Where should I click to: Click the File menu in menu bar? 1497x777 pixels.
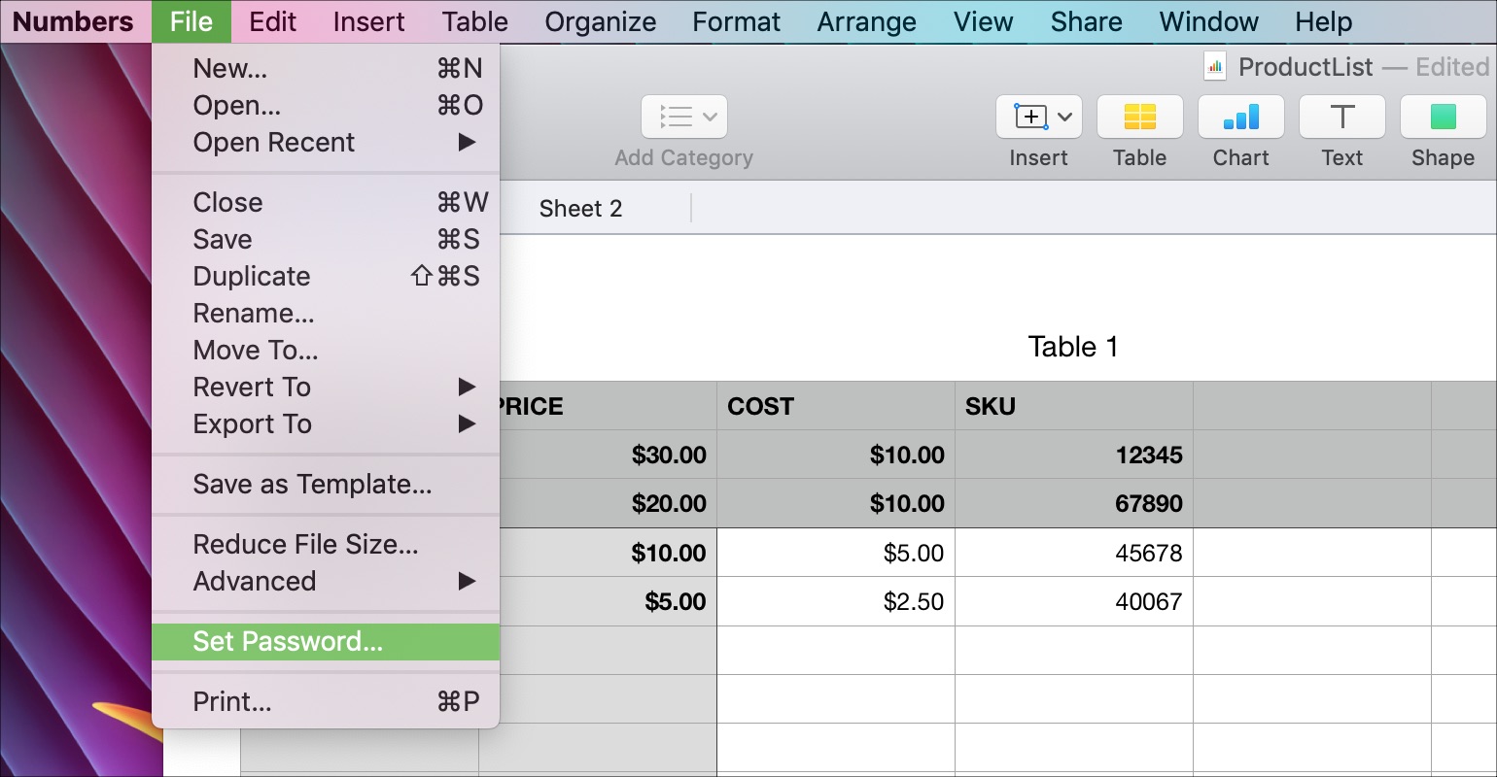click(x=191, y=21)
